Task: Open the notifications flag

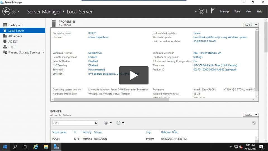Action: click(213, 11)
